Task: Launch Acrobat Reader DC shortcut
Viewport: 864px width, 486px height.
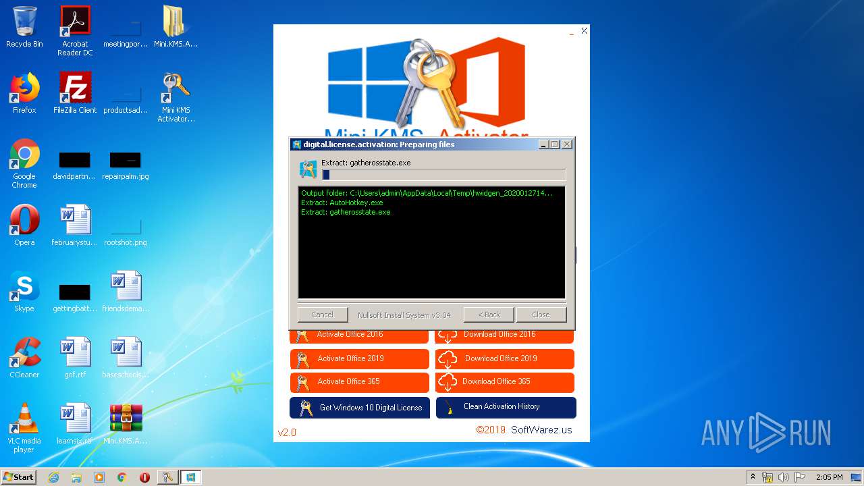Action: (75, 31)
